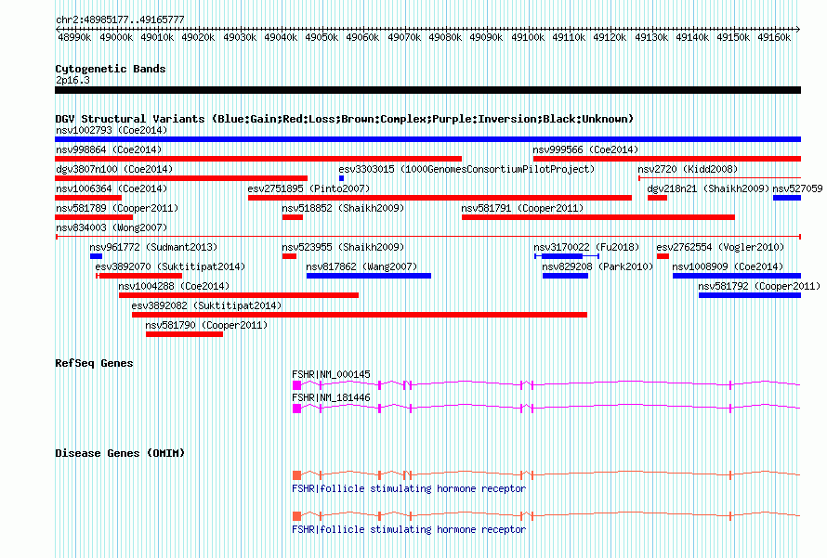Open nsv829208 (Park2010) variant

565,276
